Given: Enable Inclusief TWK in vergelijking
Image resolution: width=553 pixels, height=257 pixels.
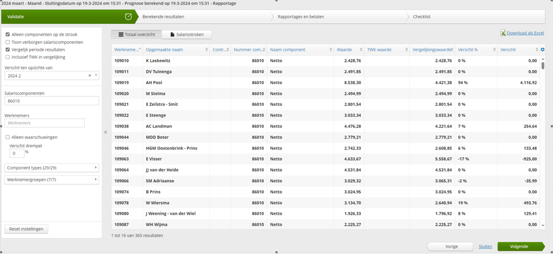Looking at the screenshot, I should click(8, 56).
